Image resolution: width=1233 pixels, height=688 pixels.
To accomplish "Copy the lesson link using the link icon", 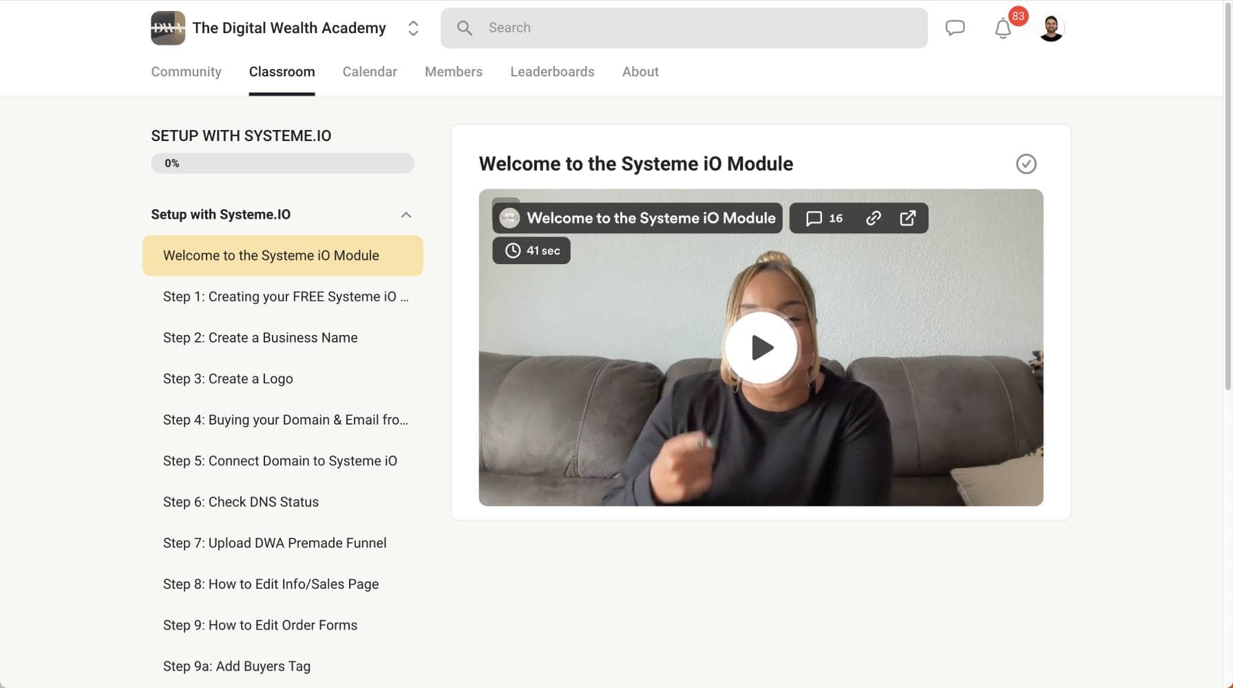I will point(873,218).
